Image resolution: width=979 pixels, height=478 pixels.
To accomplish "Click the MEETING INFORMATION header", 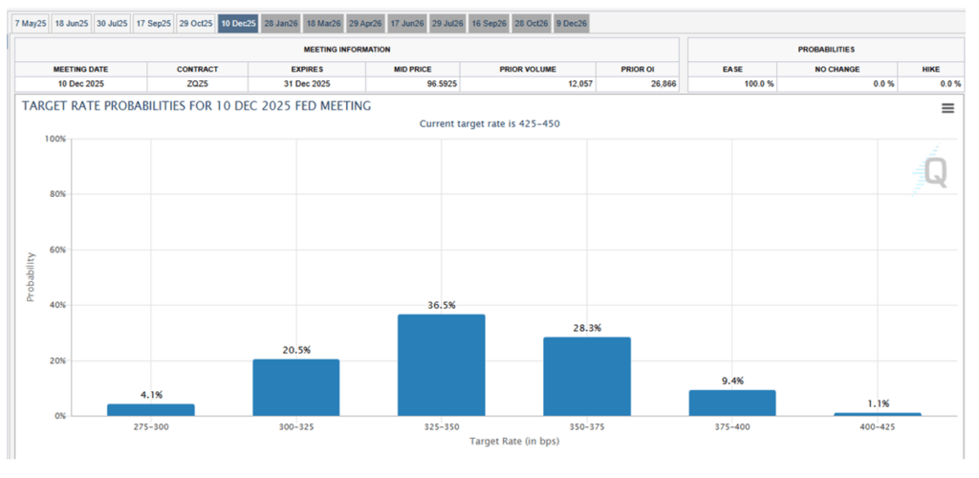I will click(x=347, y=50).
